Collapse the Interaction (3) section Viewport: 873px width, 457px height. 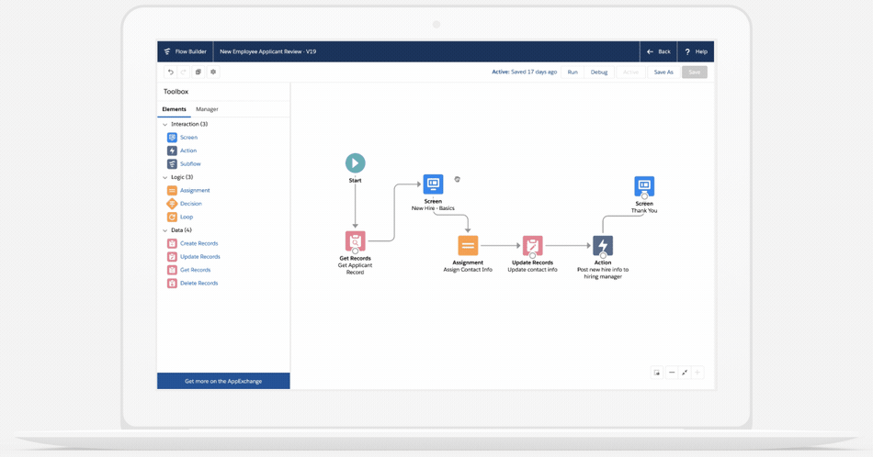[165, 124]
